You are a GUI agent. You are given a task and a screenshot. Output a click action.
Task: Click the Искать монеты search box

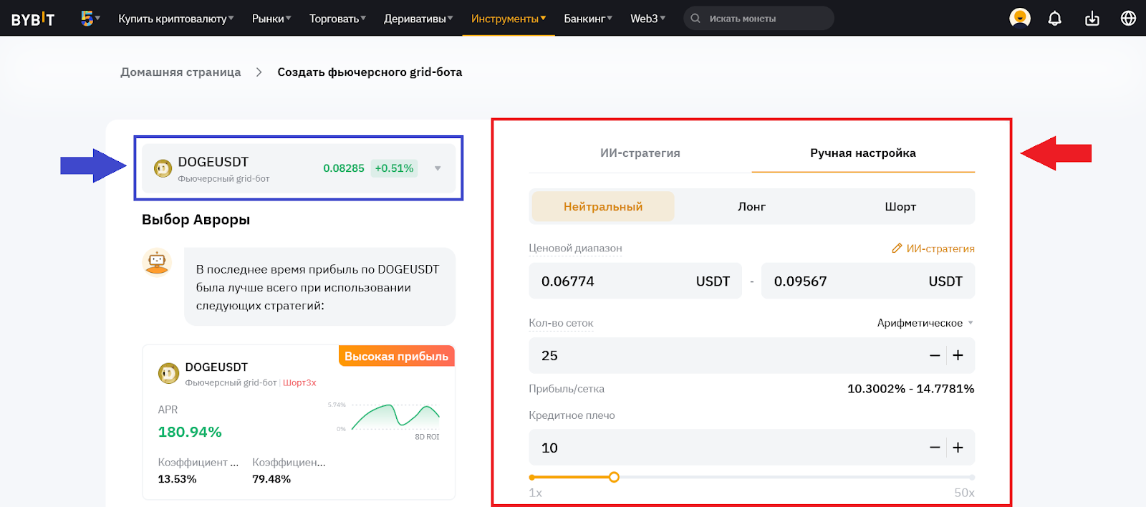[759, 19]
